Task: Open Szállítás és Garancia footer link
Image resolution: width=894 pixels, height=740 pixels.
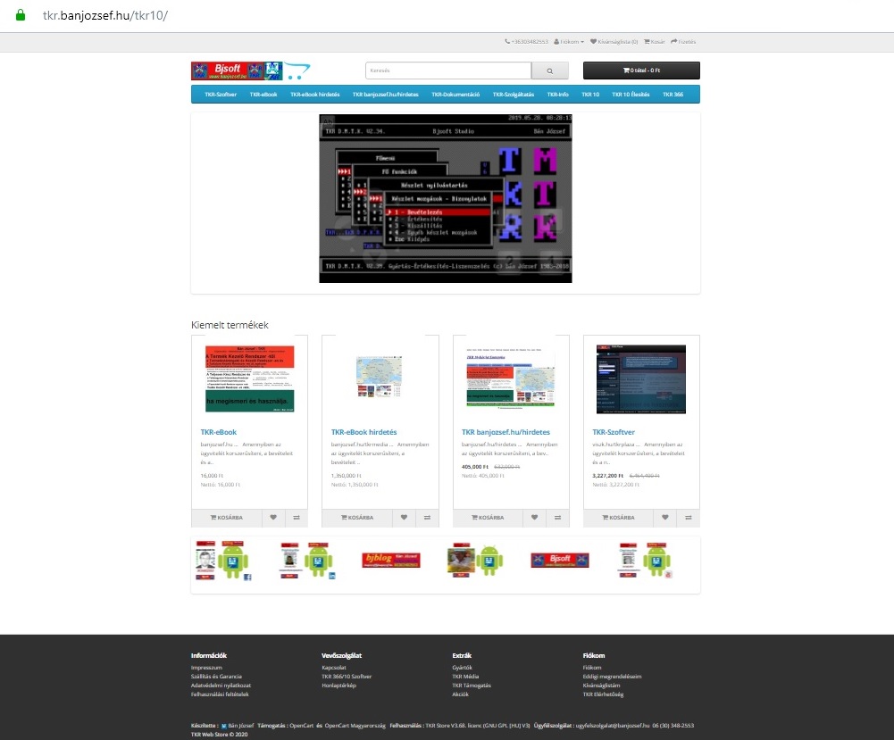Action: 217,677
